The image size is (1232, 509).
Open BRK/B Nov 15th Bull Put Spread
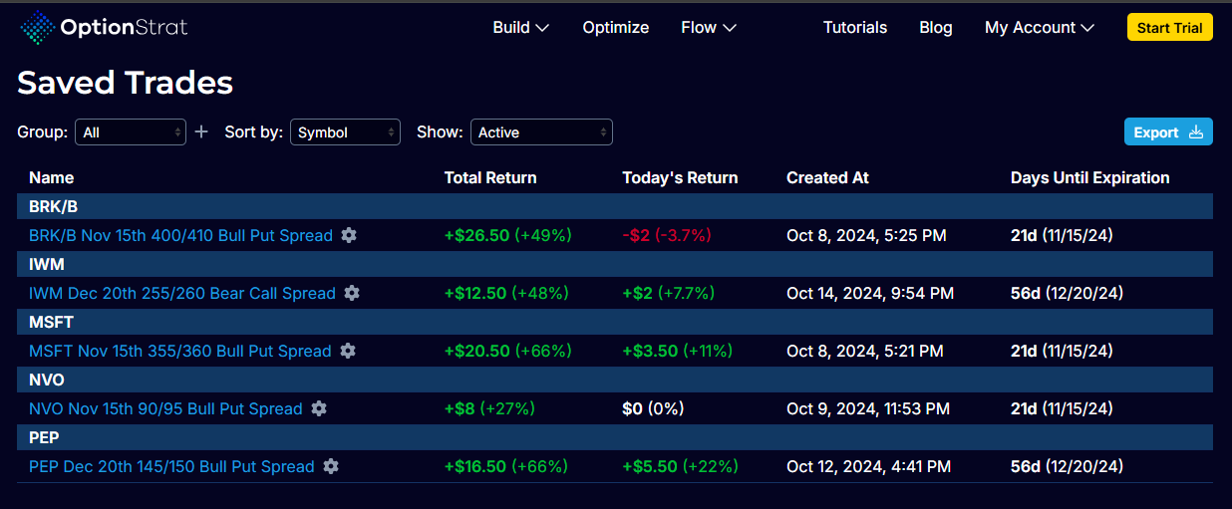pyautogui.click(x=180, y=235)
